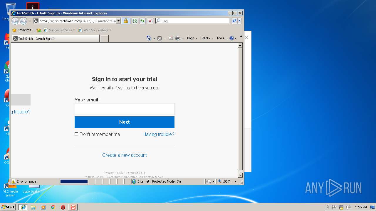This screenshot has height=211, width=376.
Task: Click the page scrollbar up arrow
Action: point(240,45)
